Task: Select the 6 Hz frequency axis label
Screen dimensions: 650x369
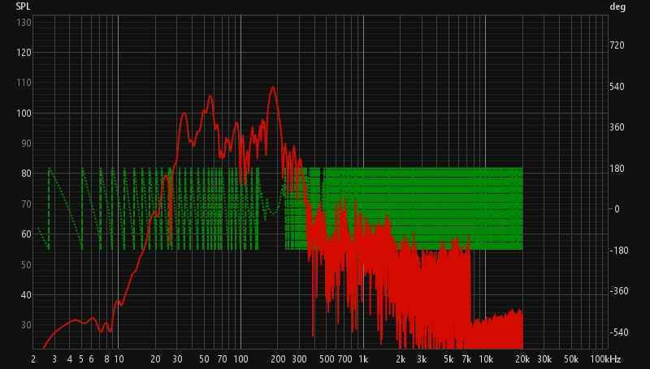Action: 91,359
